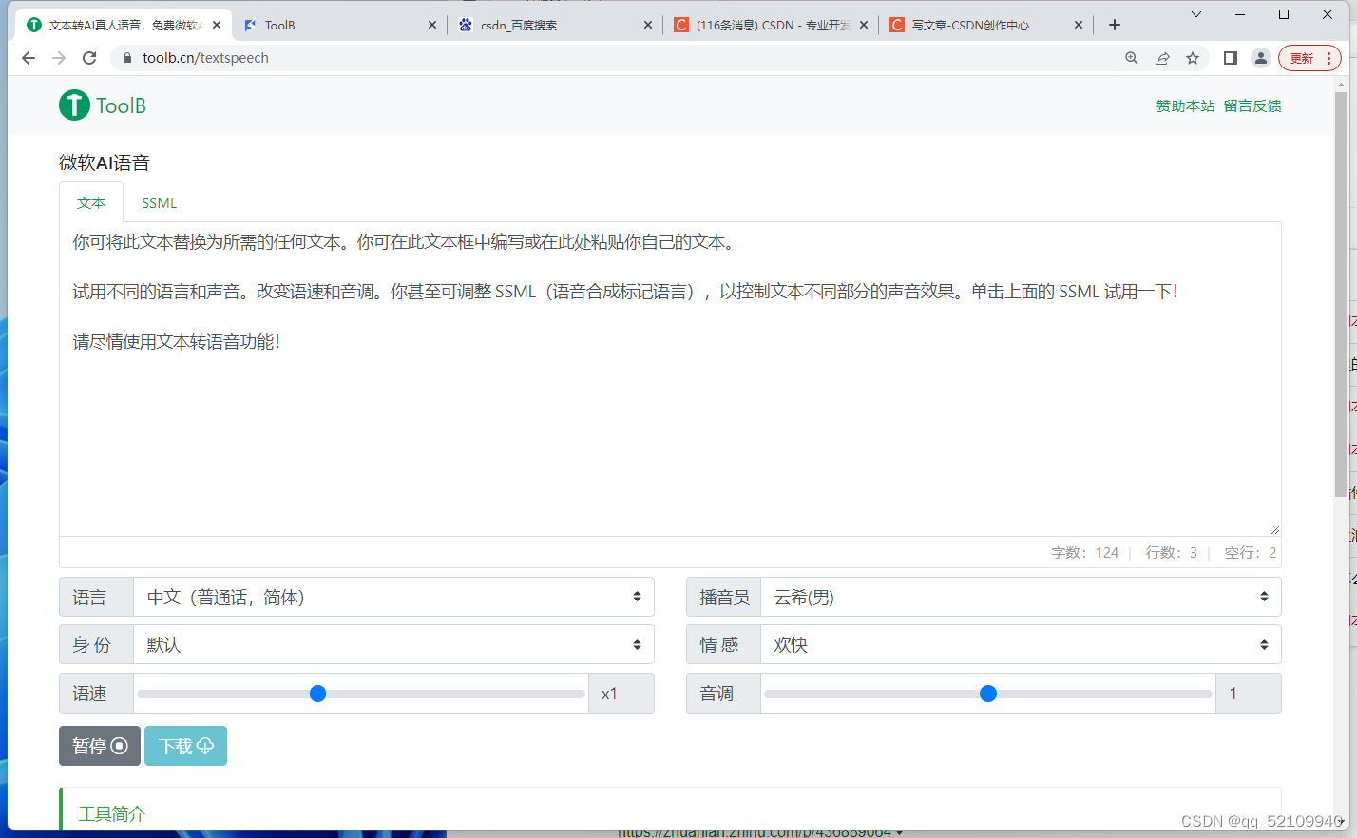Select the SSML tab
The image size is (1357, 838).
159,202
